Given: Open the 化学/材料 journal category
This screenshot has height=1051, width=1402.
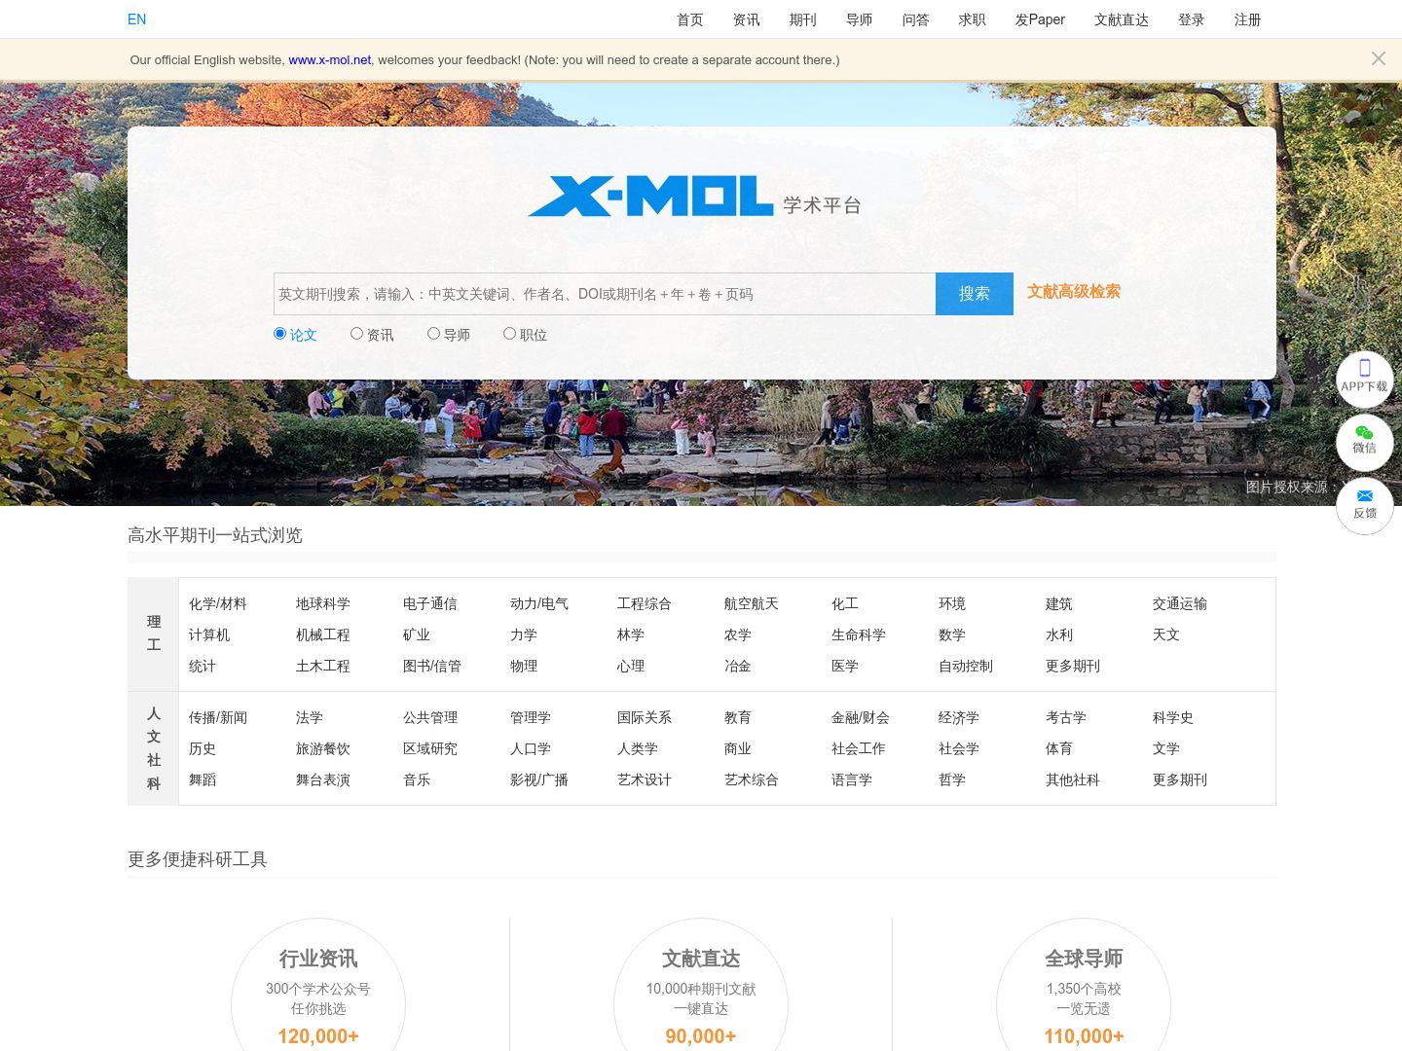Looking at the screenshot, I should pos(218,603).
